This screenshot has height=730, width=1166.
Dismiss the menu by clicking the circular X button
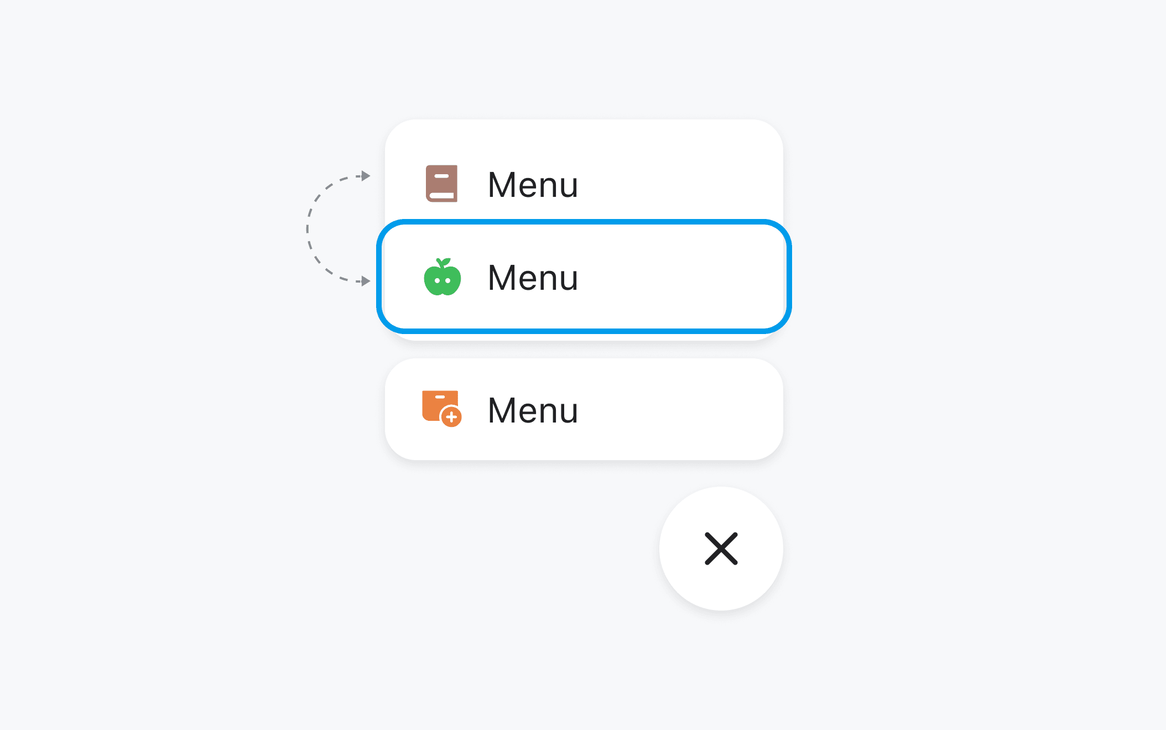[x=721, y=549]
